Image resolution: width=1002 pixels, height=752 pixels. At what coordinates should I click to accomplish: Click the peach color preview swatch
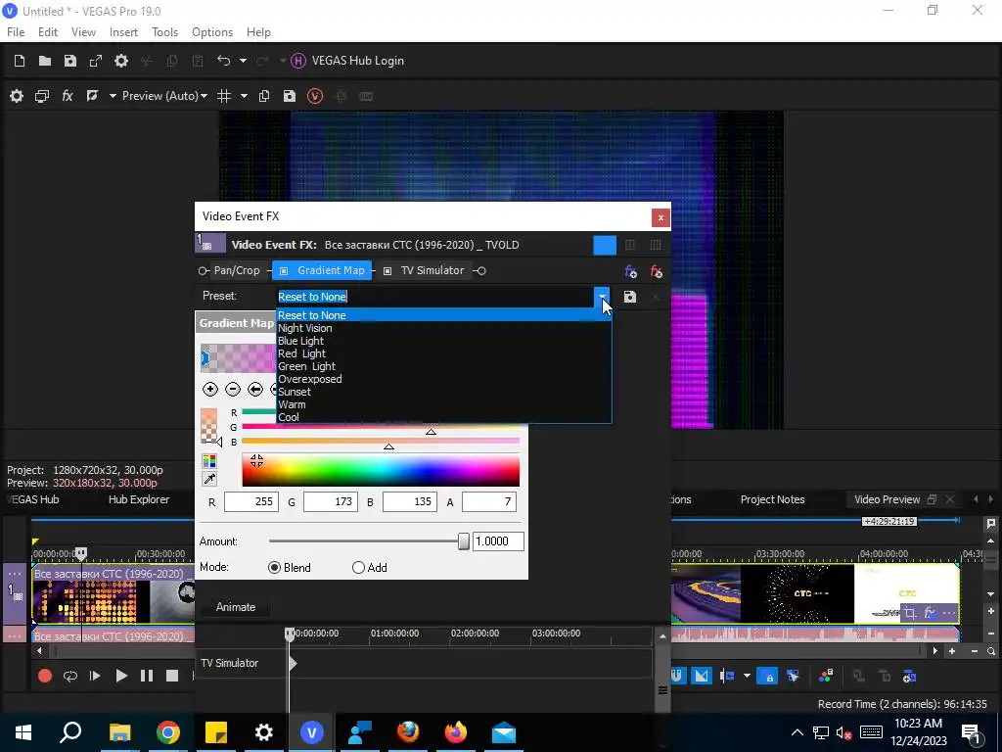coord(209,426)
